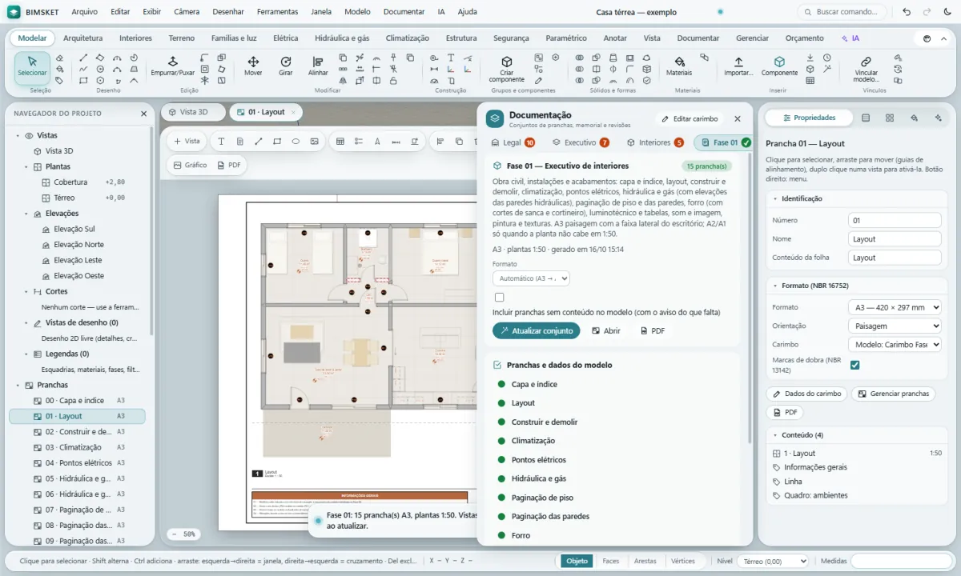The width and height of the screenshot is (961, 576).
Task: Click the Buscar comando search field
Action: click(x=842, y=12)
